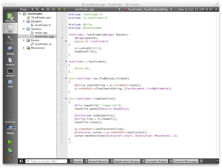This screenshot has width=222, height=168.
Task: Toggle the left sidebar visibility
Action: tap(21, 161)
